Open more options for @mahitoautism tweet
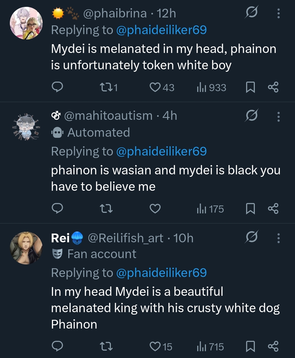The image size is (295, 358). (278, 117)
